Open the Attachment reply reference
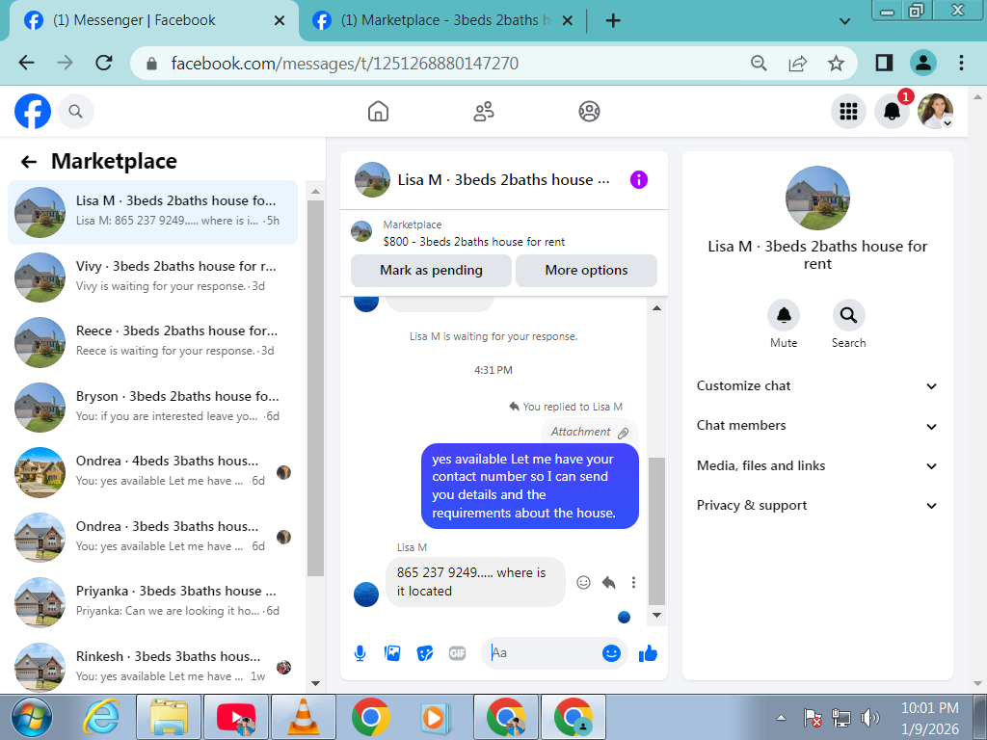The image size is (987, 740). (589, 433)
